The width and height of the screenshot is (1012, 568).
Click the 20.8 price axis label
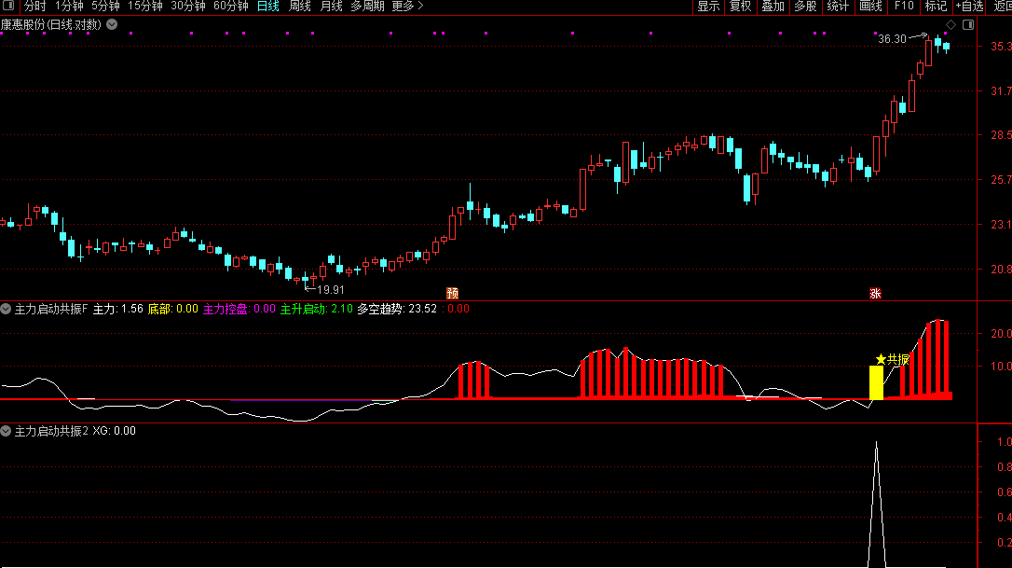pos(1001,269)
